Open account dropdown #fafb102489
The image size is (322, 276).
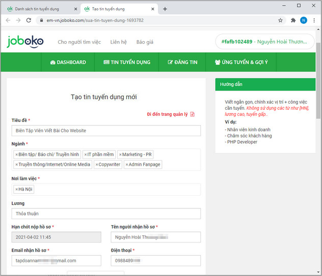pos(264,42)
